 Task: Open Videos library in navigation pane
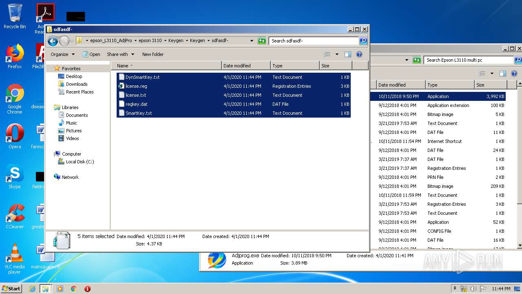72,138
